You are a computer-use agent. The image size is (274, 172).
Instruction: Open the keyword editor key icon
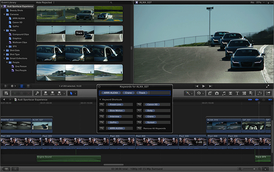pos(37,93)
